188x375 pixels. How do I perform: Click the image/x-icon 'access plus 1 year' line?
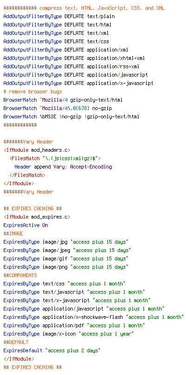point(69,334)
